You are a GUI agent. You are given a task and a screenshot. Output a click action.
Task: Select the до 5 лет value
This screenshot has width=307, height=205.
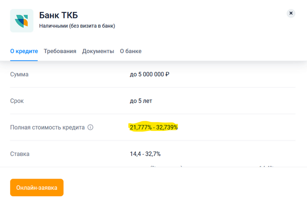pos(141,101)
